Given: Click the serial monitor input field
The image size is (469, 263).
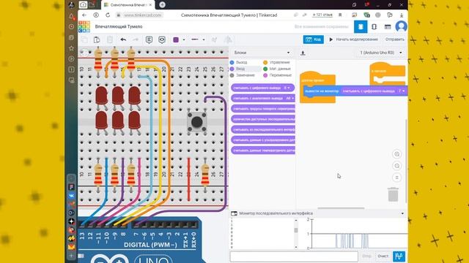Looking at the screenshot, I should pyautogui.click(x=294, y=256).
